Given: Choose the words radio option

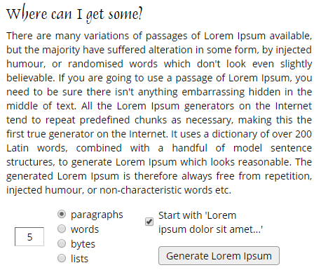Looking at the screenshot, I should point(62,229).
